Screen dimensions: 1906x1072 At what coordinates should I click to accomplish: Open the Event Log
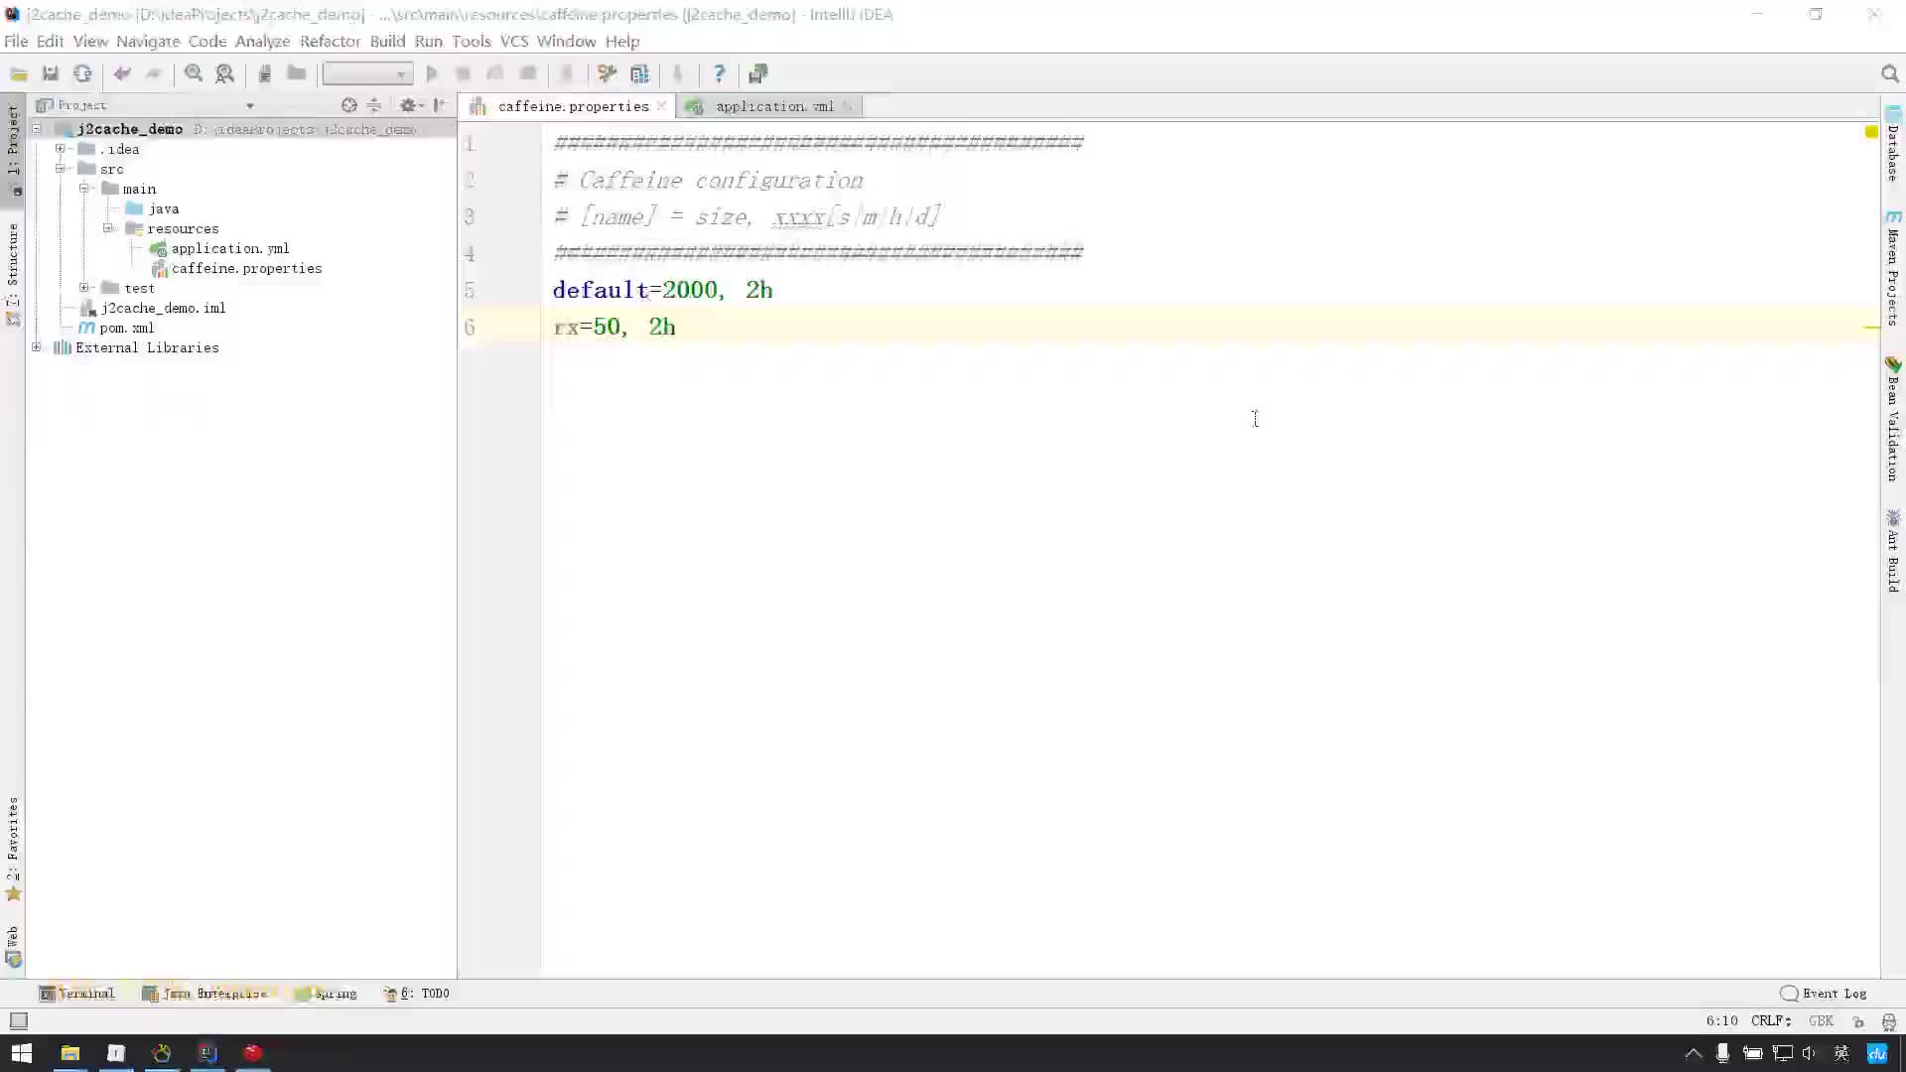pyautogui.click(x=1824, y=994)
